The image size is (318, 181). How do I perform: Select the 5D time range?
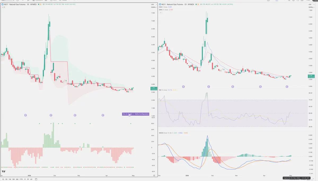point(7,179)
